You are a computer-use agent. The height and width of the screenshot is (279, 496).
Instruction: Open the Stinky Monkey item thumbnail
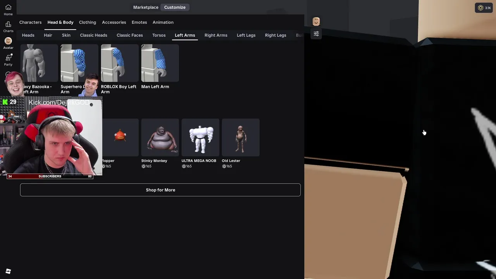pos(160,137)
